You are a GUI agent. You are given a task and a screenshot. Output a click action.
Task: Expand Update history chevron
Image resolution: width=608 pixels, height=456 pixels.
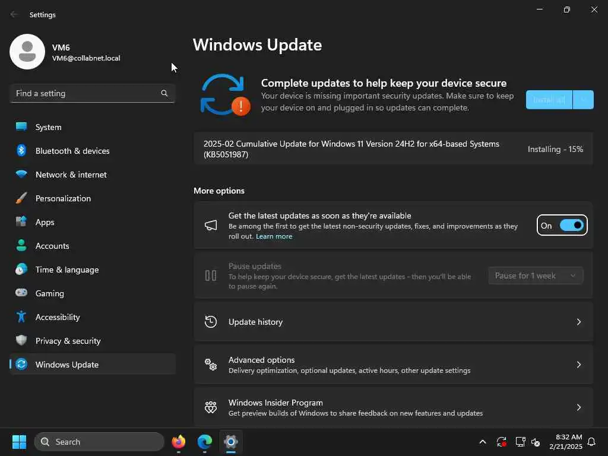[578, 322]
